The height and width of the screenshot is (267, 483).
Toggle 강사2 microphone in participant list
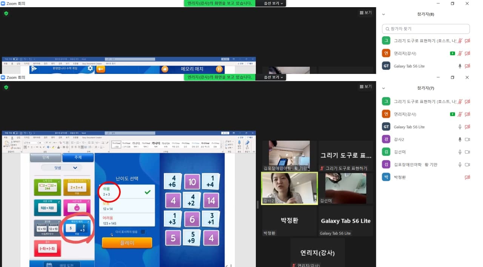(460, 140)
